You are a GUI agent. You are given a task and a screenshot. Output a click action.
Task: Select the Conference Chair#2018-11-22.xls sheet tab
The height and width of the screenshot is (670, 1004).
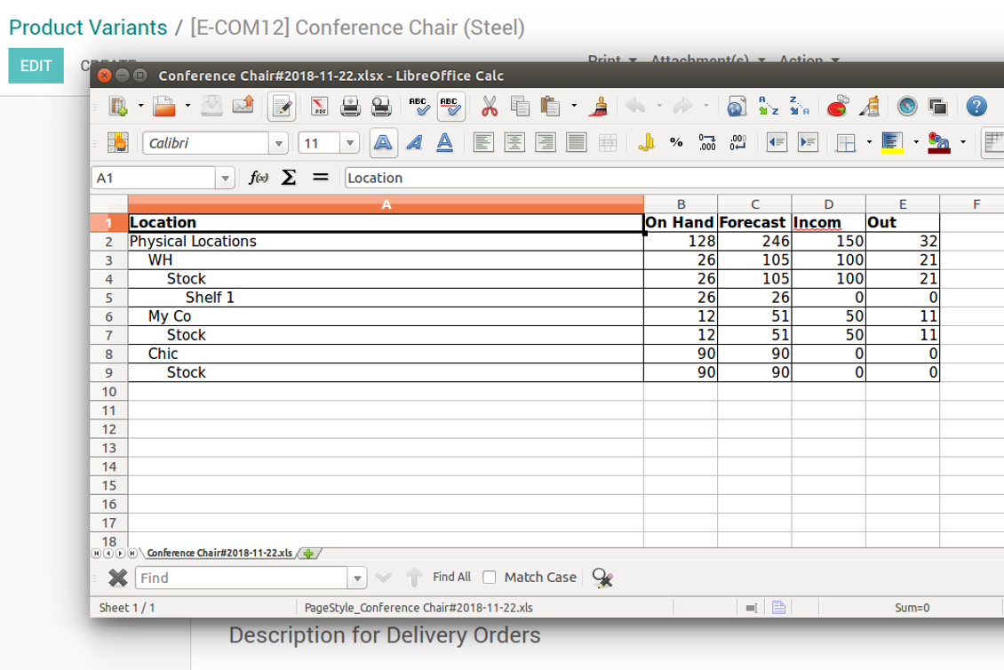219,553
